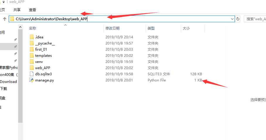
Task: Select the manage.py Python file icon
Action: point(32,80)
